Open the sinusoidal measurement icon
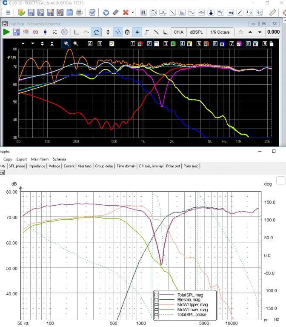286x327 pixels. tap(192, 12)
